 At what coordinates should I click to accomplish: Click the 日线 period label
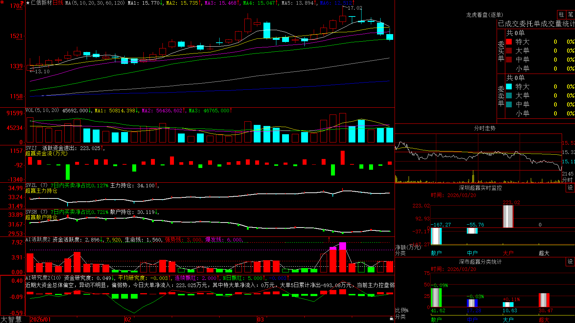(x=58, y=3)
